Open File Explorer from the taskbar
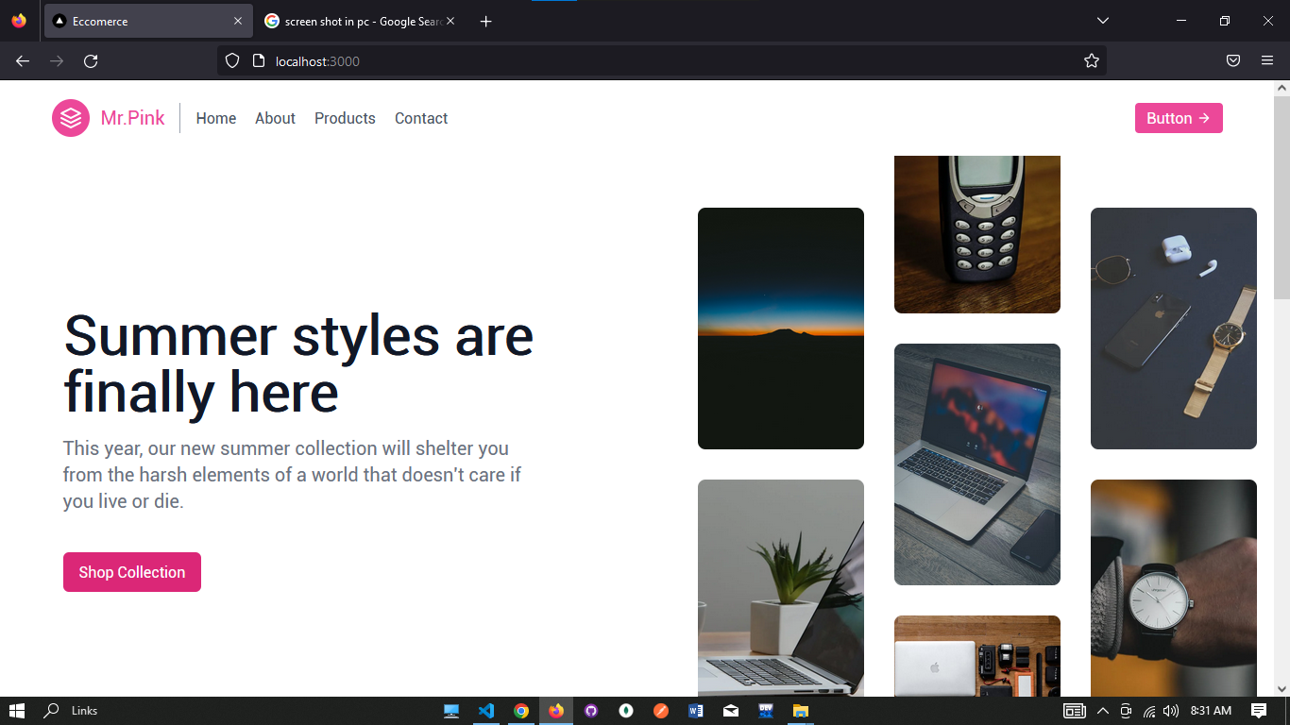 tap(800, 710)
